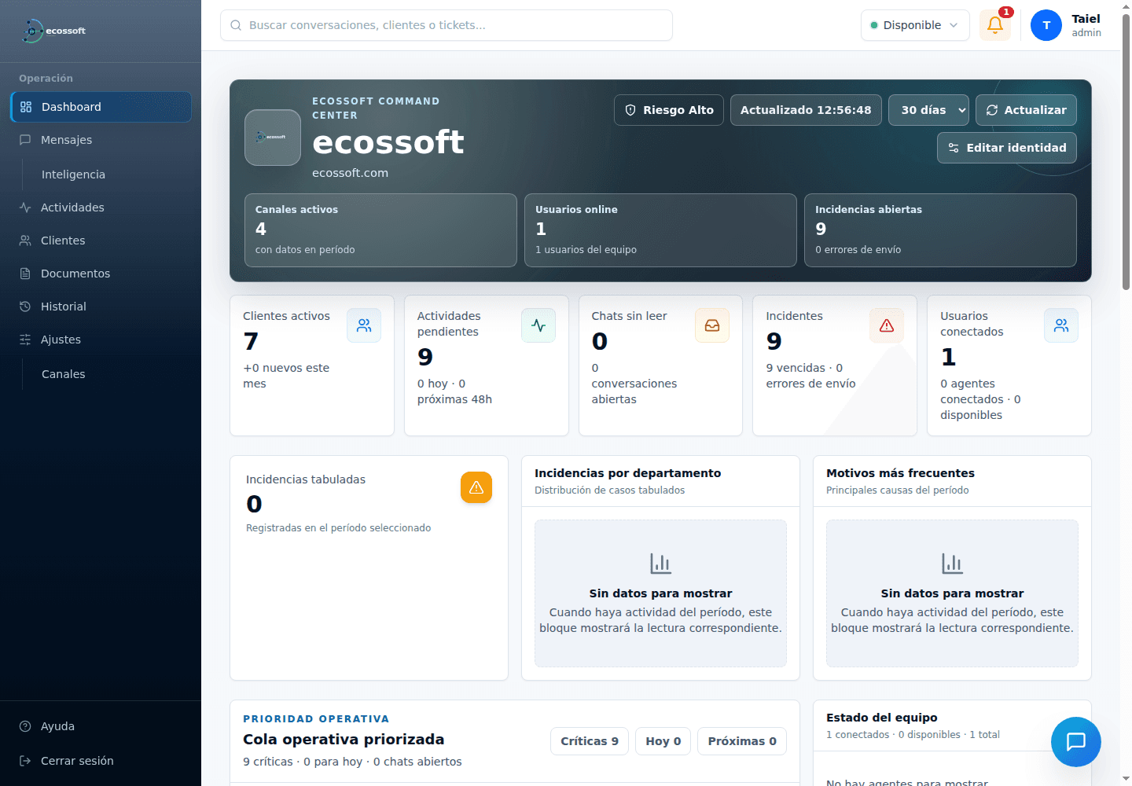This screenshot has height=786, width=1132.
Task: Open the 30 días period dropdown
Action: (929, 110)
